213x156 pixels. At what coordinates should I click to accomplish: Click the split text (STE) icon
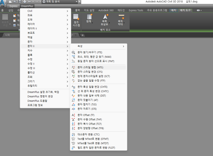pyautogui.click(x=73, y=109)
